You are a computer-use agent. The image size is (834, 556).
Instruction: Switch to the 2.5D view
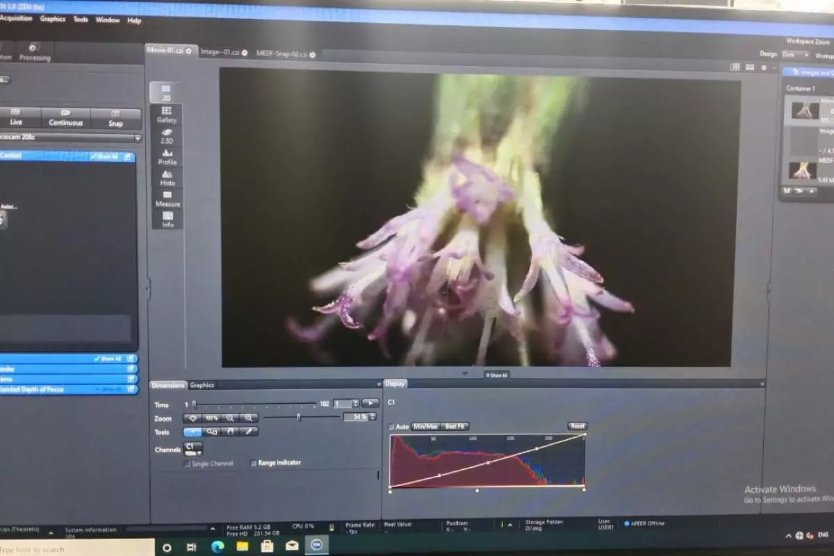coord(167,136)
